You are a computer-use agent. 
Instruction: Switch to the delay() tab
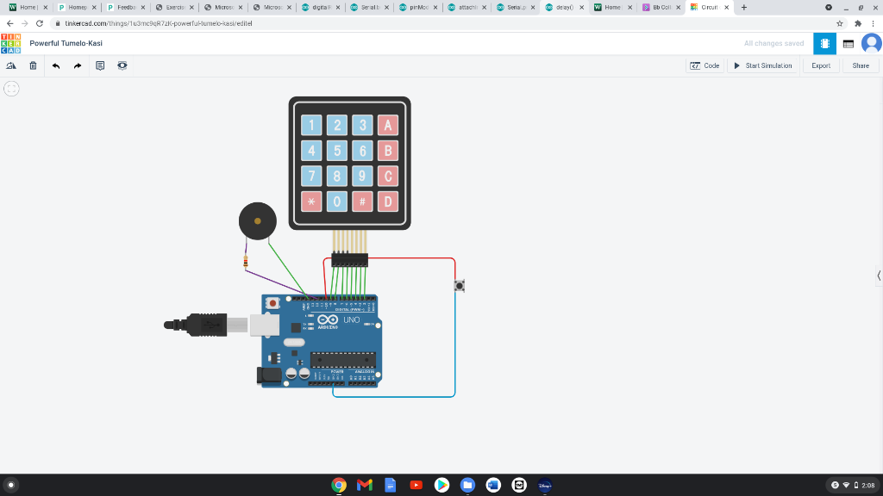click(x=564, y=7)
